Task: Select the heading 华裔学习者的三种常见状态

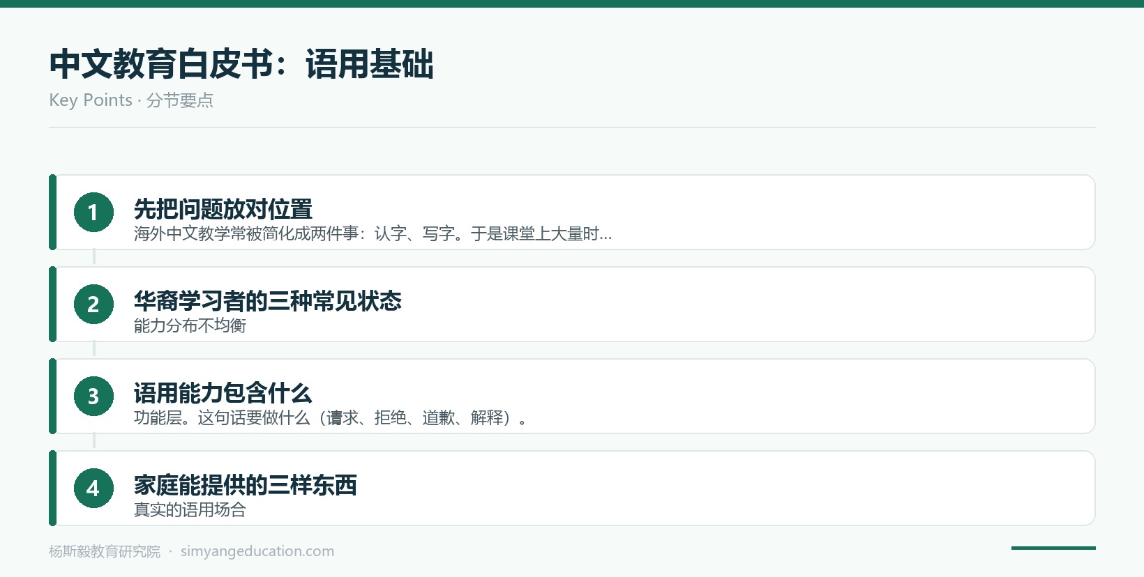Action: click(268, 301)
